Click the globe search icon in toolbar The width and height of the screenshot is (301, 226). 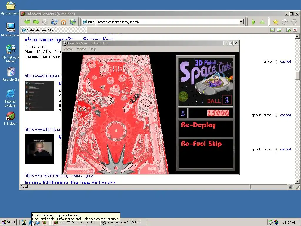pos(73,22)
